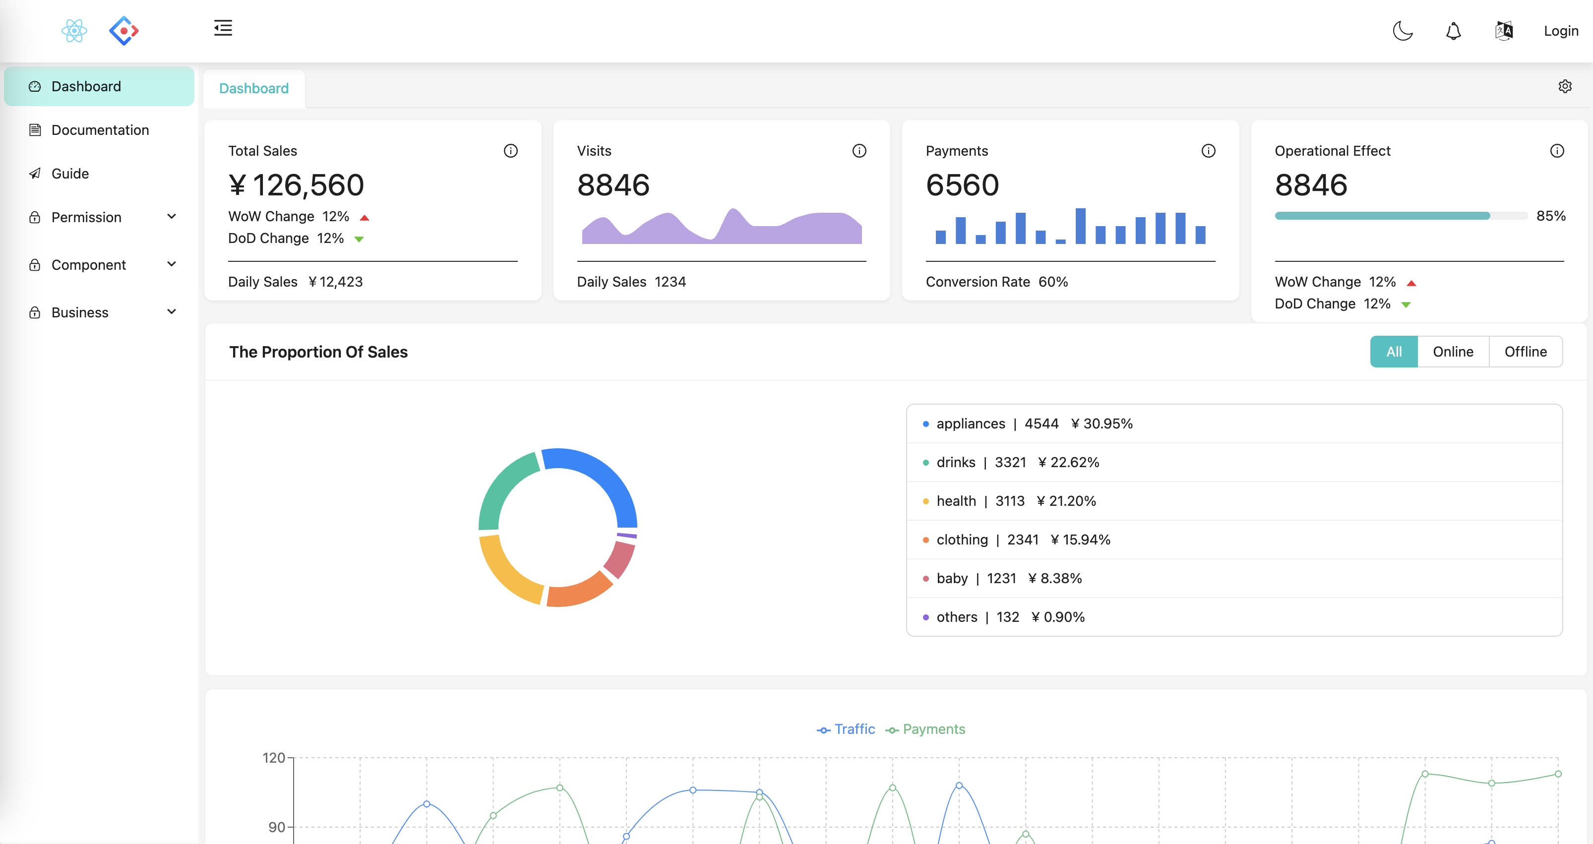Screen dimensions: 1593x844
Task: Change language with the translate icon
Action: pyautogui.click(x=1504, y=30)
